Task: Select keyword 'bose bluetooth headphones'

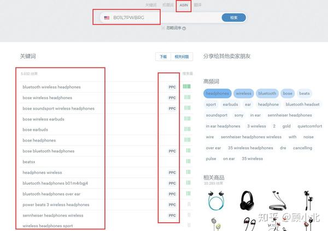Action: tap(48, 151)
